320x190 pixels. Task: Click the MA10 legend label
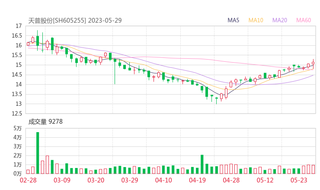point(256,20)
